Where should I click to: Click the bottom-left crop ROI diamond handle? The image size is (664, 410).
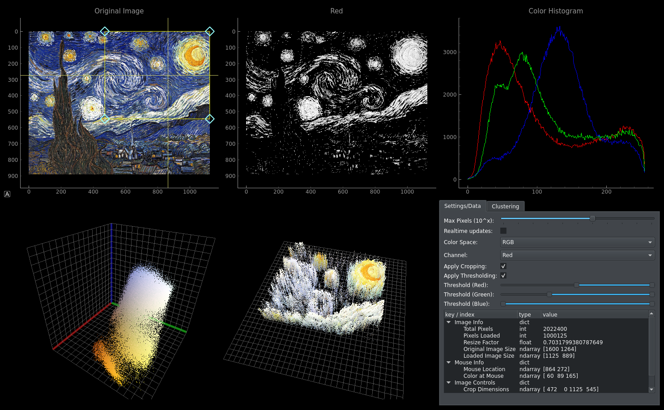(105, 119)
